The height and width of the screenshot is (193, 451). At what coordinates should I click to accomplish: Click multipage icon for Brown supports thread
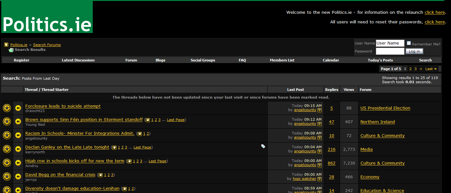coord(148,120)
